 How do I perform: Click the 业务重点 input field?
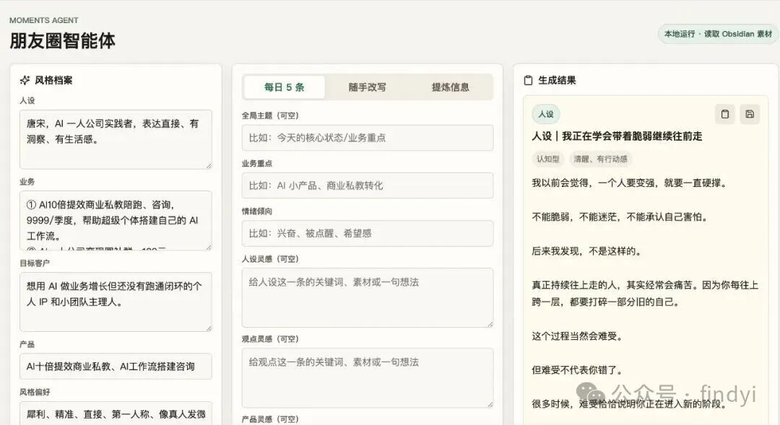367,185
